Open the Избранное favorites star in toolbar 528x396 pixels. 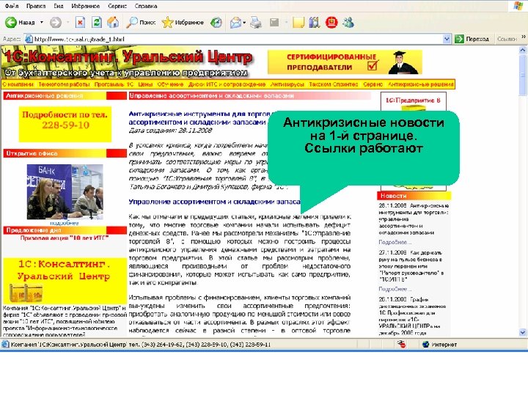(183, 23)
